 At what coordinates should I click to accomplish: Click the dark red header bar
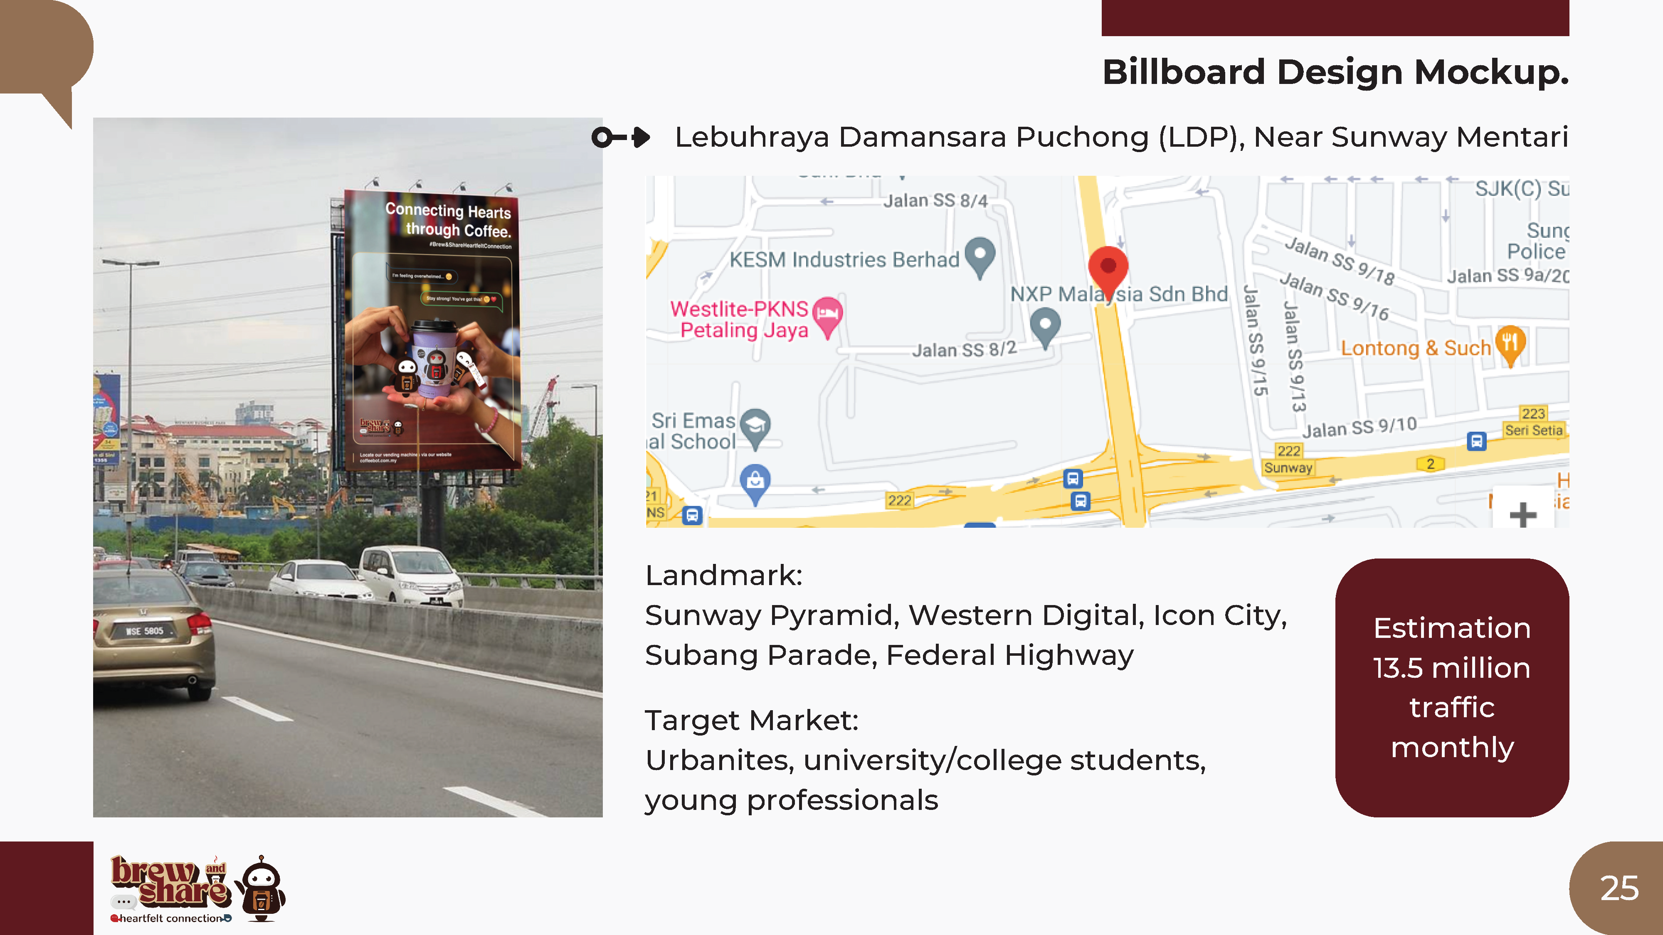click(1335, 18)
